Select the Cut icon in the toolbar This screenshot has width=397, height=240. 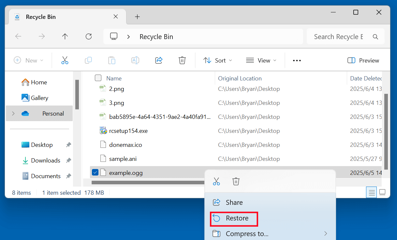(x=65, y=60)
